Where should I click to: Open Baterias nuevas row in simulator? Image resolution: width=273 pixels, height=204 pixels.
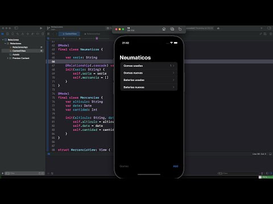pyautogui.click(x=149, y=87)
